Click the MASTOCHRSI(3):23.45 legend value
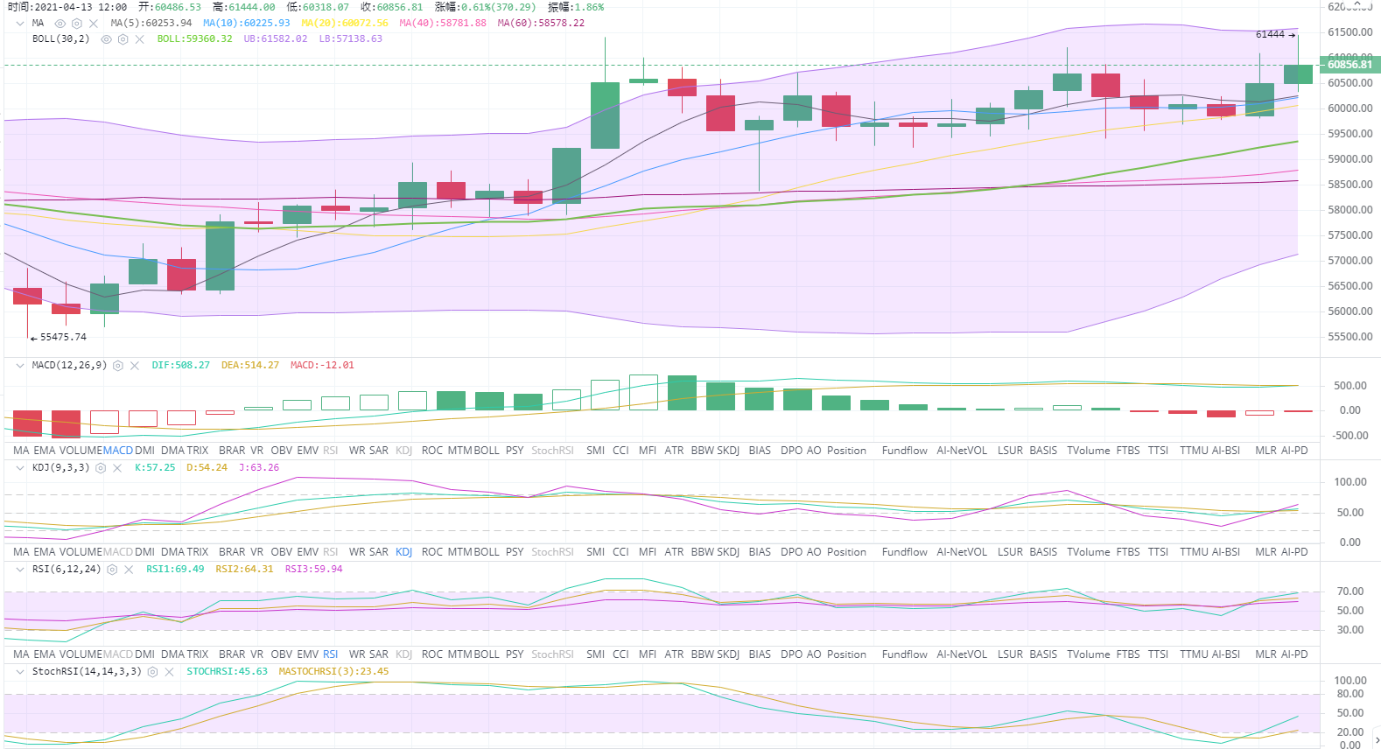Screen dimensions: 1381x749 334,672
